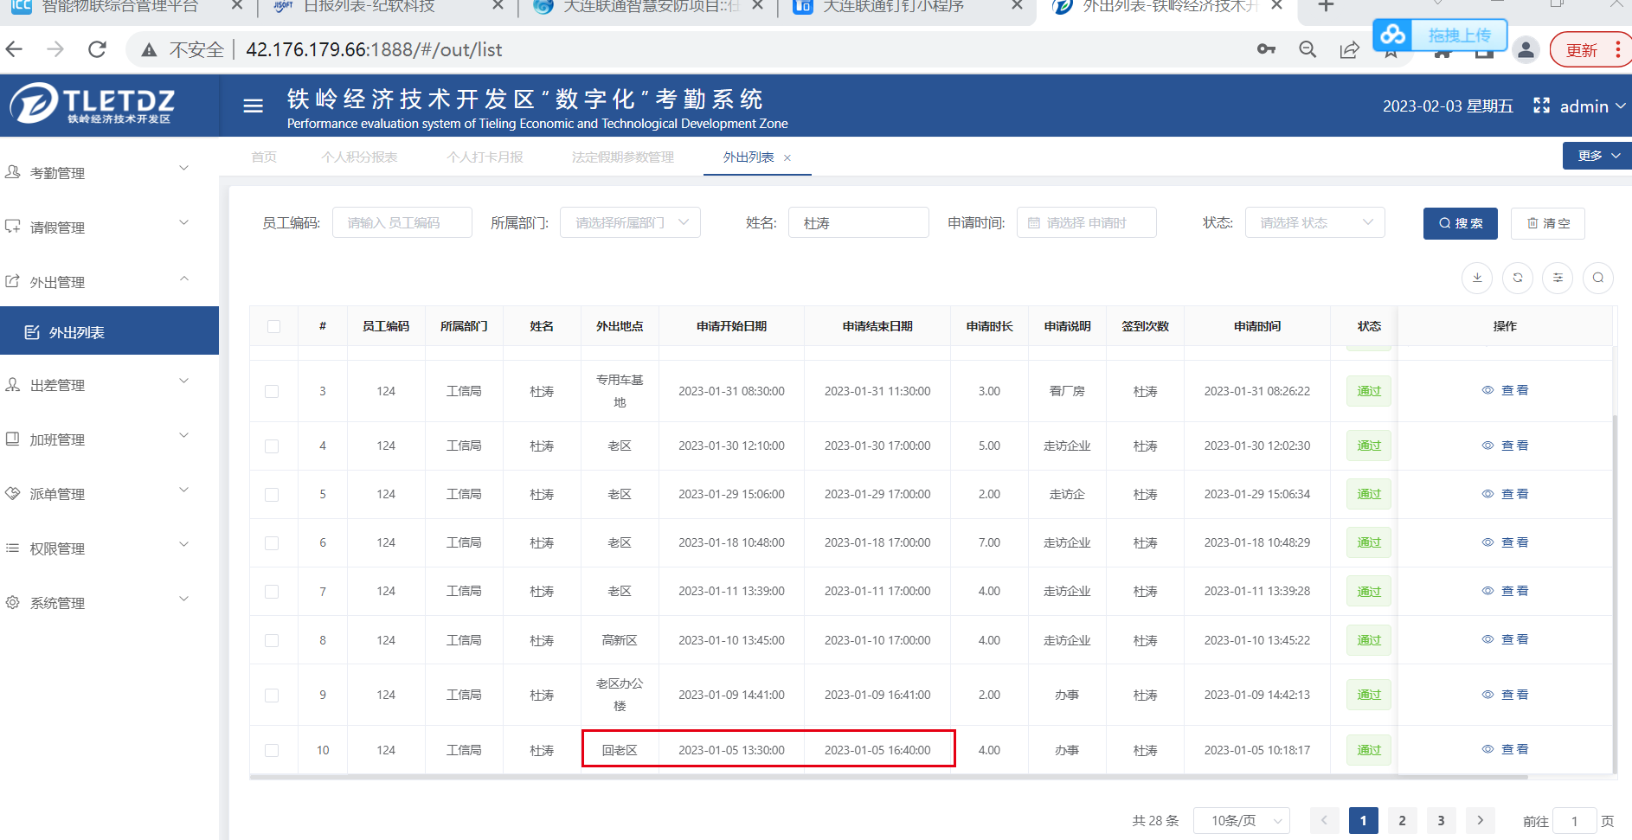The image size is (1632, 840).
Task: Open the 所属部门 dropdown
Action: tap(630, 222)
